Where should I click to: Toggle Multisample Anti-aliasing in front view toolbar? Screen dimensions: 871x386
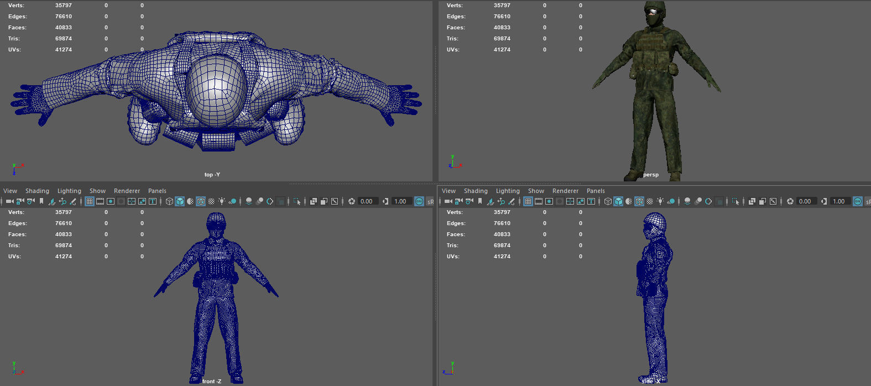[270, 201]
